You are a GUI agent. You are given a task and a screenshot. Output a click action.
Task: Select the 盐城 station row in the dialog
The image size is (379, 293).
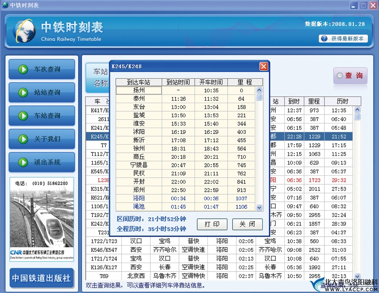pos(185,115)
